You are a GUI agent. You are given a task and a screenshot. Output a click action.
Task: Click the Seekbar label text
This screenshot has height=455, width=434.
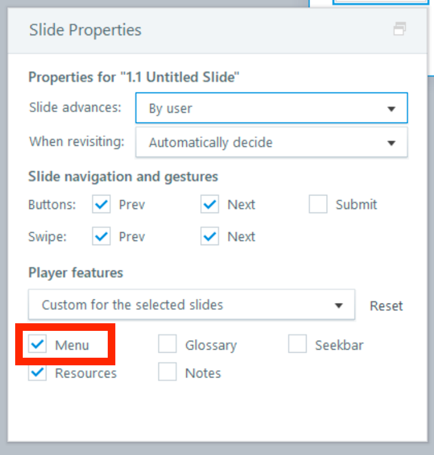(x=339, y=346)
